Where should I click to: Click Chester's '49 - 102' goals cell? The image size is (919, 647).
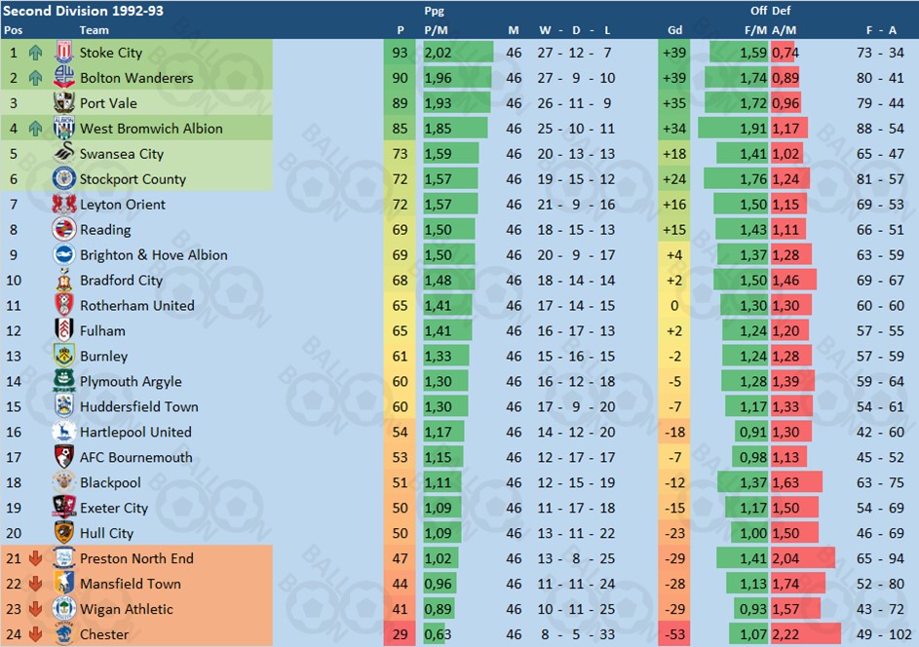click(884, 634)
